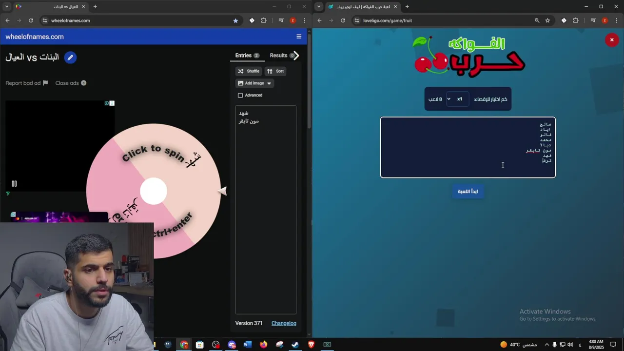This screenshot has height=351, width=624.
Task: Open Chrome menu in right browser window
Action: coord(617,20)
